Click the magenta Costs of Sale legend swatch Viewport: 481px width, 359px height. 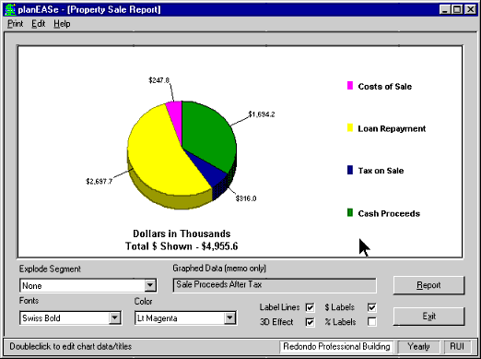pyautogui.click(x=350, y=86)
